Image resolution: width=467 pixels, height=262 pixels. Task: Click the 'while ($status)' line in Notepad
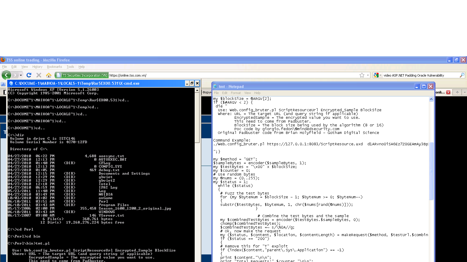pyautogui.click(x=235, y=186)
